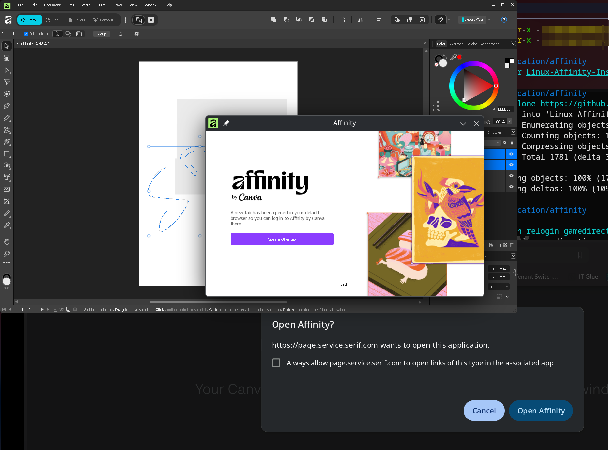Click the hue wheel handle on red

[x=496, y=86]
